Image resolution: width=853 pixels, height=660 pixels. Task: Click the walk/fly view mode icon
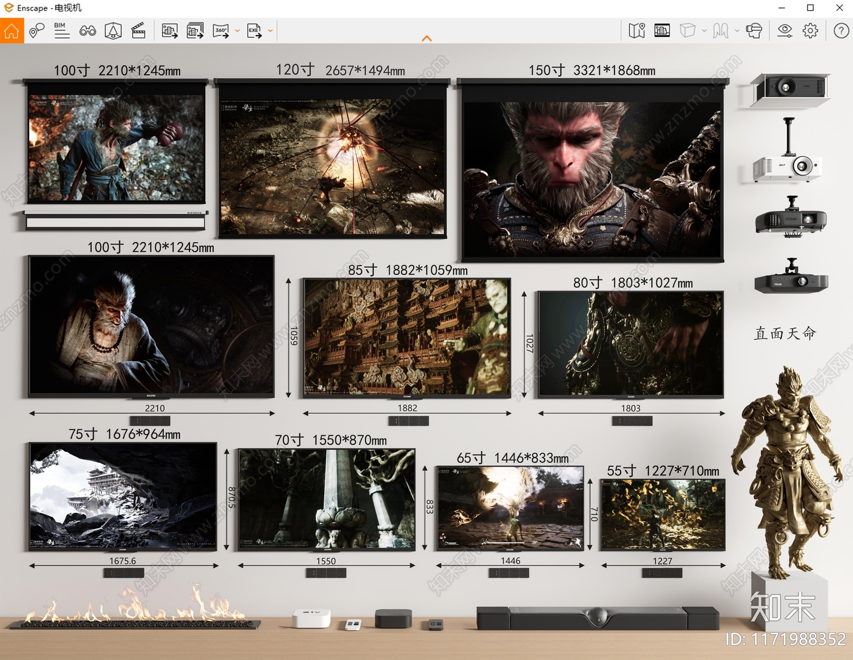point(721,30)
